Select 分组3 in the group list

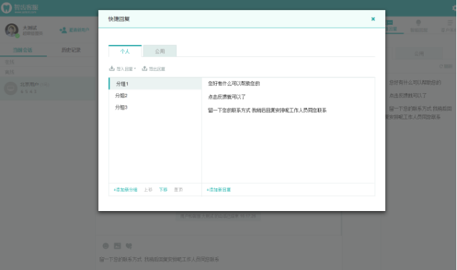click(x=155, y=107)
